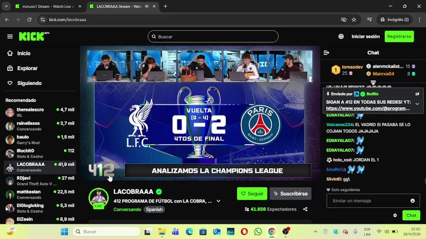Click the Buscar search field on Kick
The width and height of the screenshot is (426, 239).
click(213, 37)
